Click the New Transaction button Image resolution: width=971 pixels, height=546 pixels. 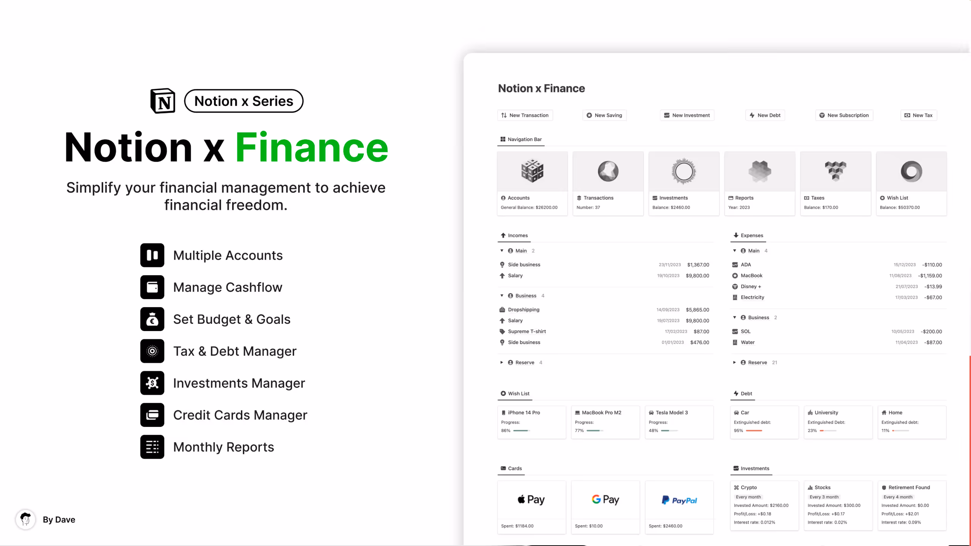click(525, 115)
